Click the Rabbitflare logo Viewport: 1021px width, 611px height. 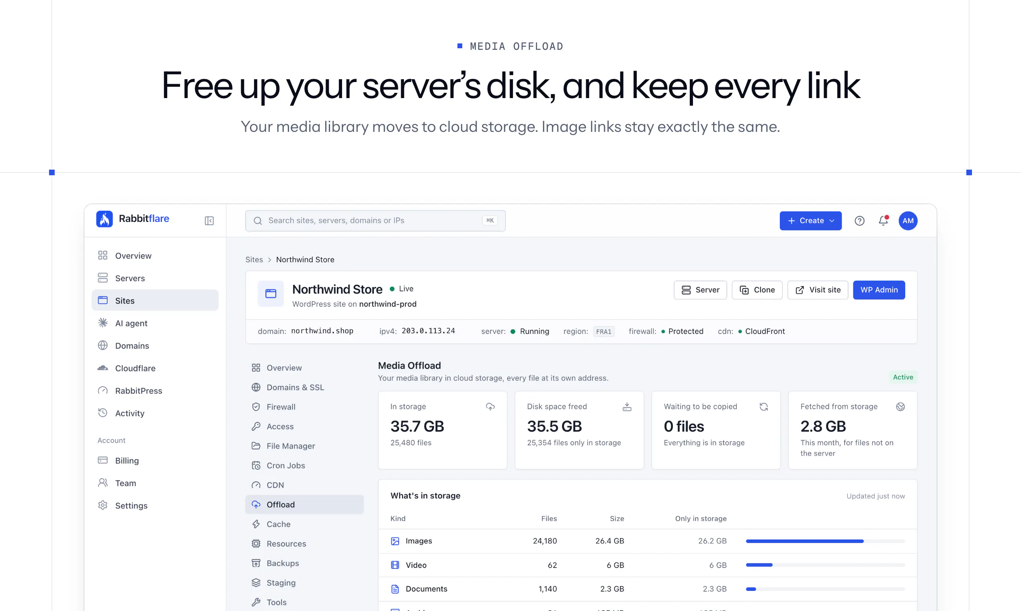click(133, 219)
